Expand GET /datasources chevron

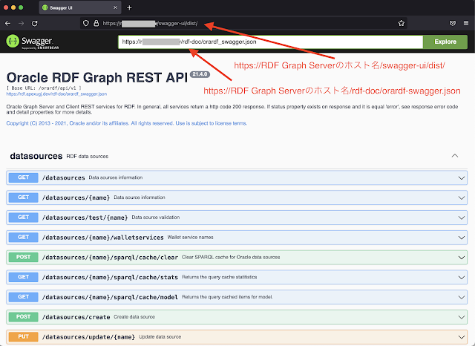click(462, 178)
